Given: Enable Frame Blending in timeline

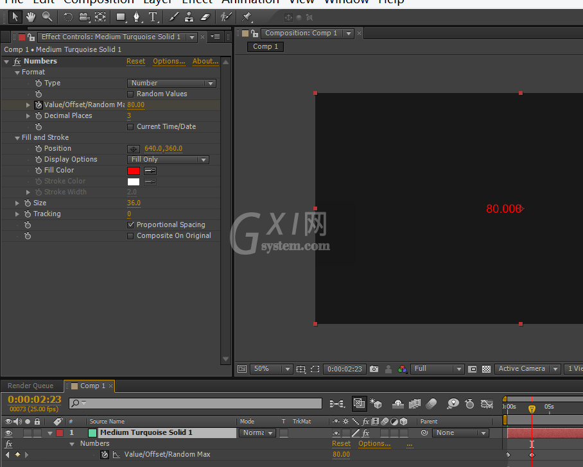Looking at the screenshot, I should [x=415, y=403].
